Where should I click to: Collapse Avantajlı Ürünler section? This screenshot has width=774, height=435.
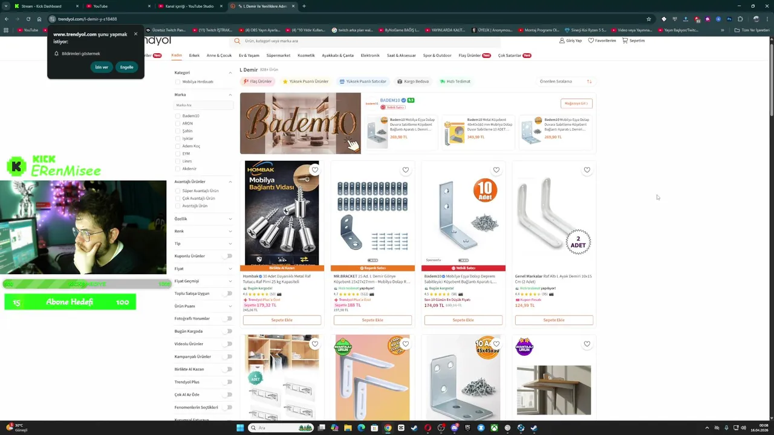(x=230, y=181)
